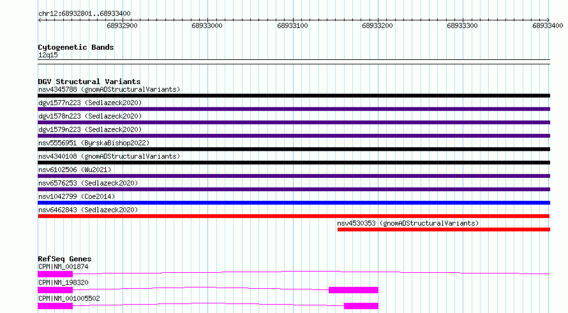The width and height of the screenshot is (568, 313).
Task: Select the black bar under nsv4340108
Action: 294,163
